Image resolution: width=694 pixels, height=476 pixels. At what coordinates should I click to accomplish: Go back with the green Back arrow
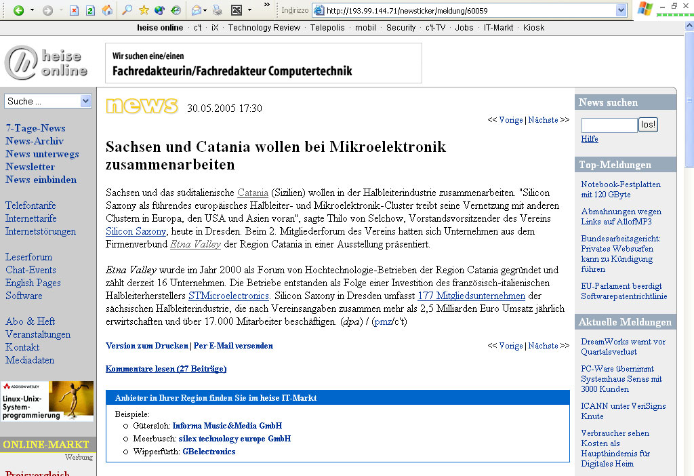pos(18,10)
